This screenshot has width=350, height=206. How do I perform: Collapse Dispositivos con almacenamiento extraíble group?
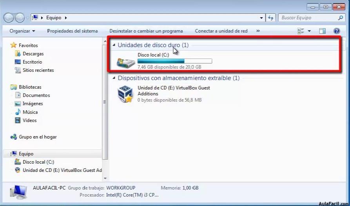(x=114, y=78)
